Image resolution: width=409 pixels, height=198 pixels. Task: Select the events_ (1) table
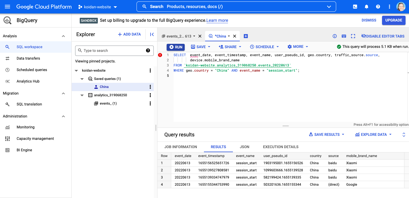tap(108, 103)
